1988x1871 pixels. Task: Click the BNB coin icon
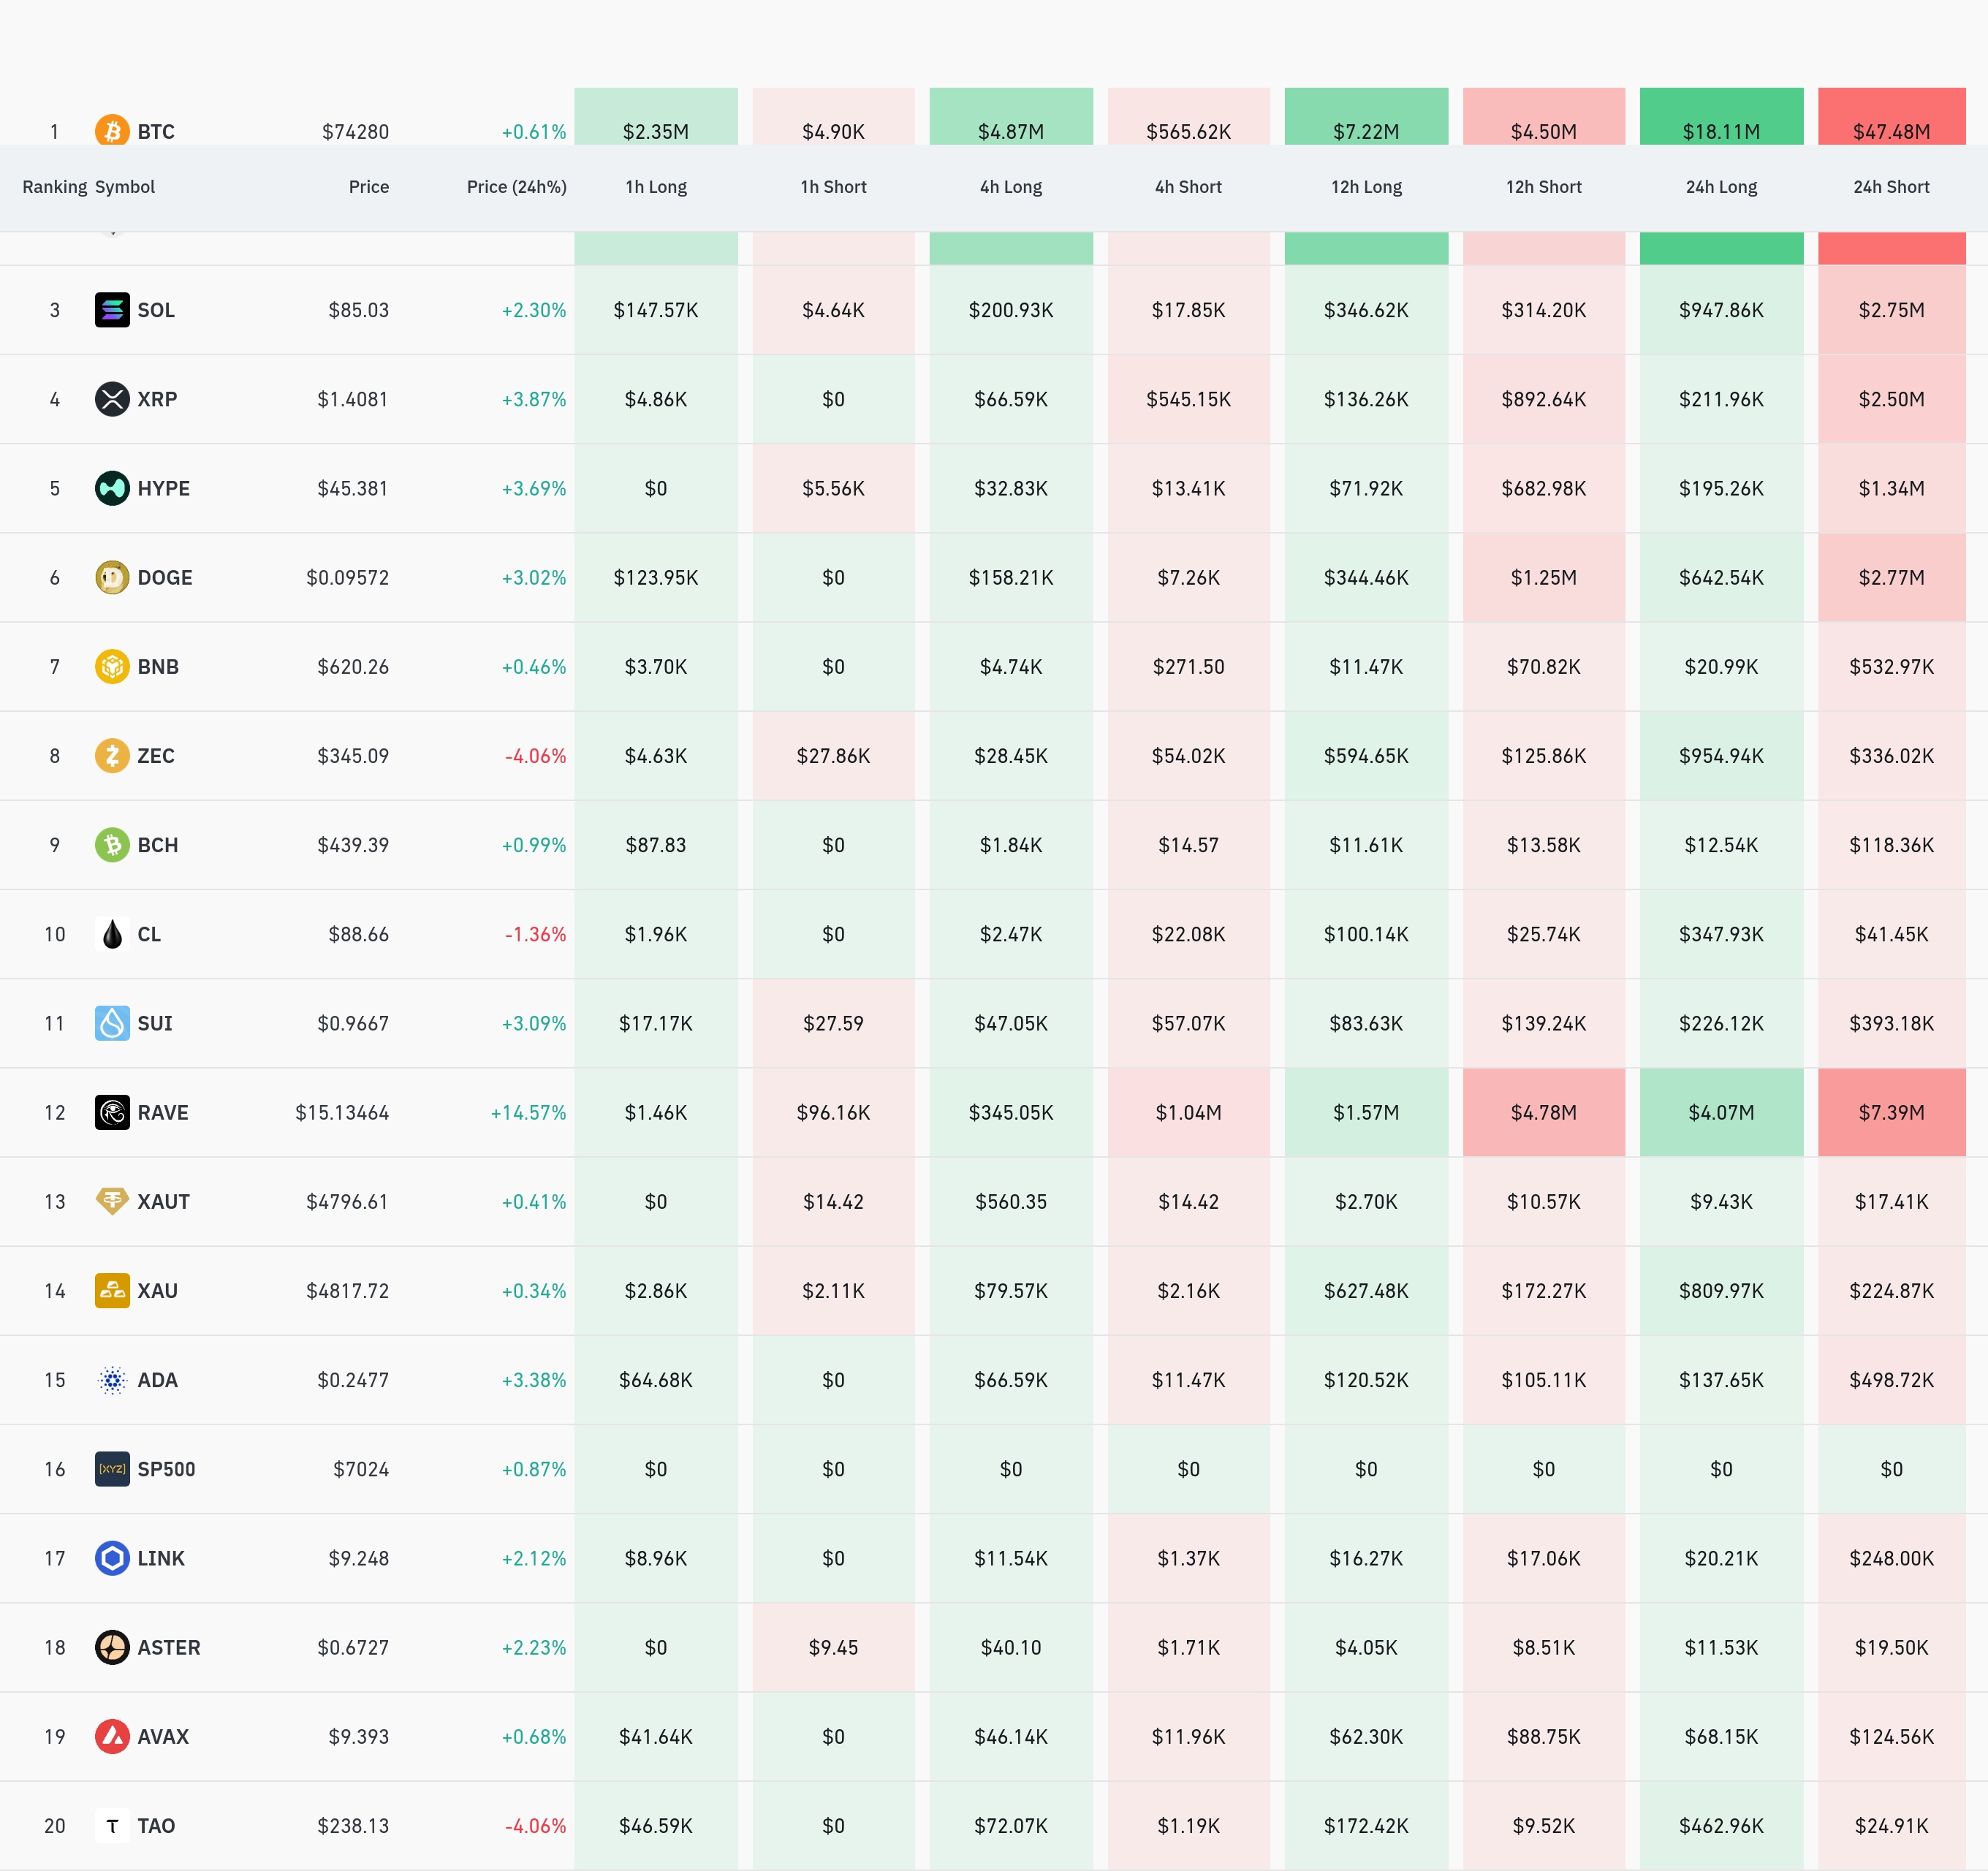[112, 666]
